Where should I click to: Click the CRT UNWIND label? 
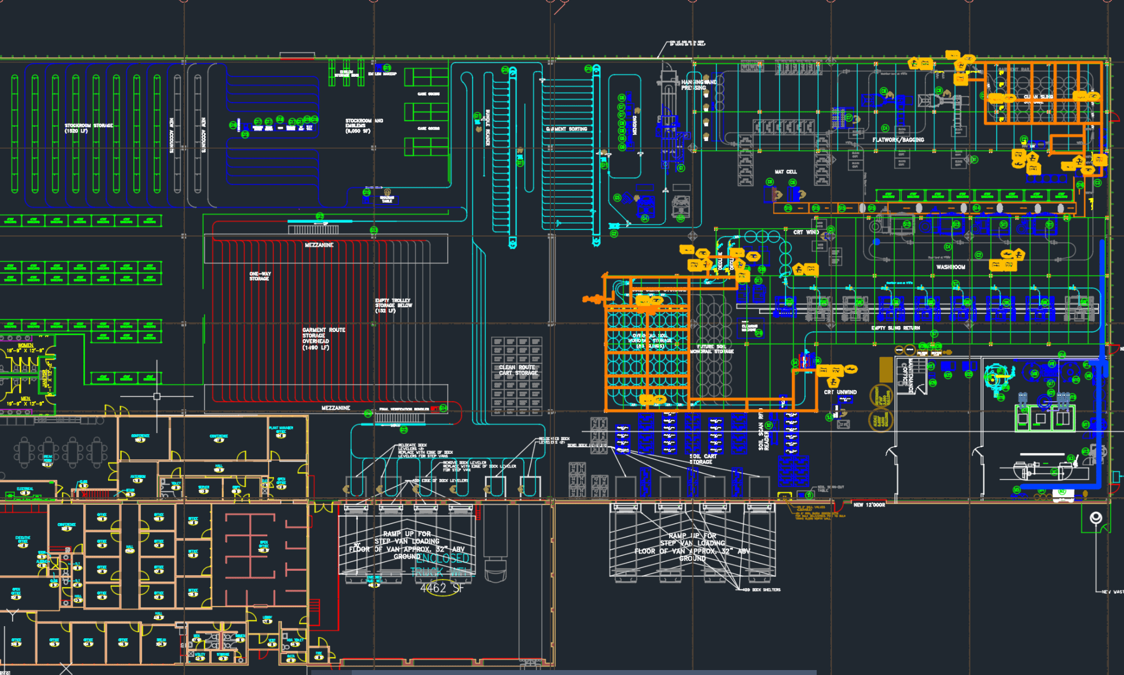coord(840,392)
